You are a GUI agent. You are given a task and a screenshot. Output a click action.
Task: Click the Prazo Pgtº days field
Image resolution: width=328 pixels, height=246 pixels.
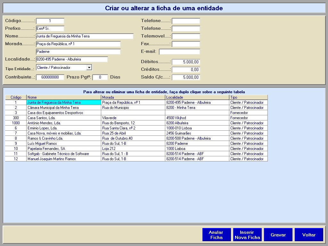pyautogui.click(x=100, y=77)
